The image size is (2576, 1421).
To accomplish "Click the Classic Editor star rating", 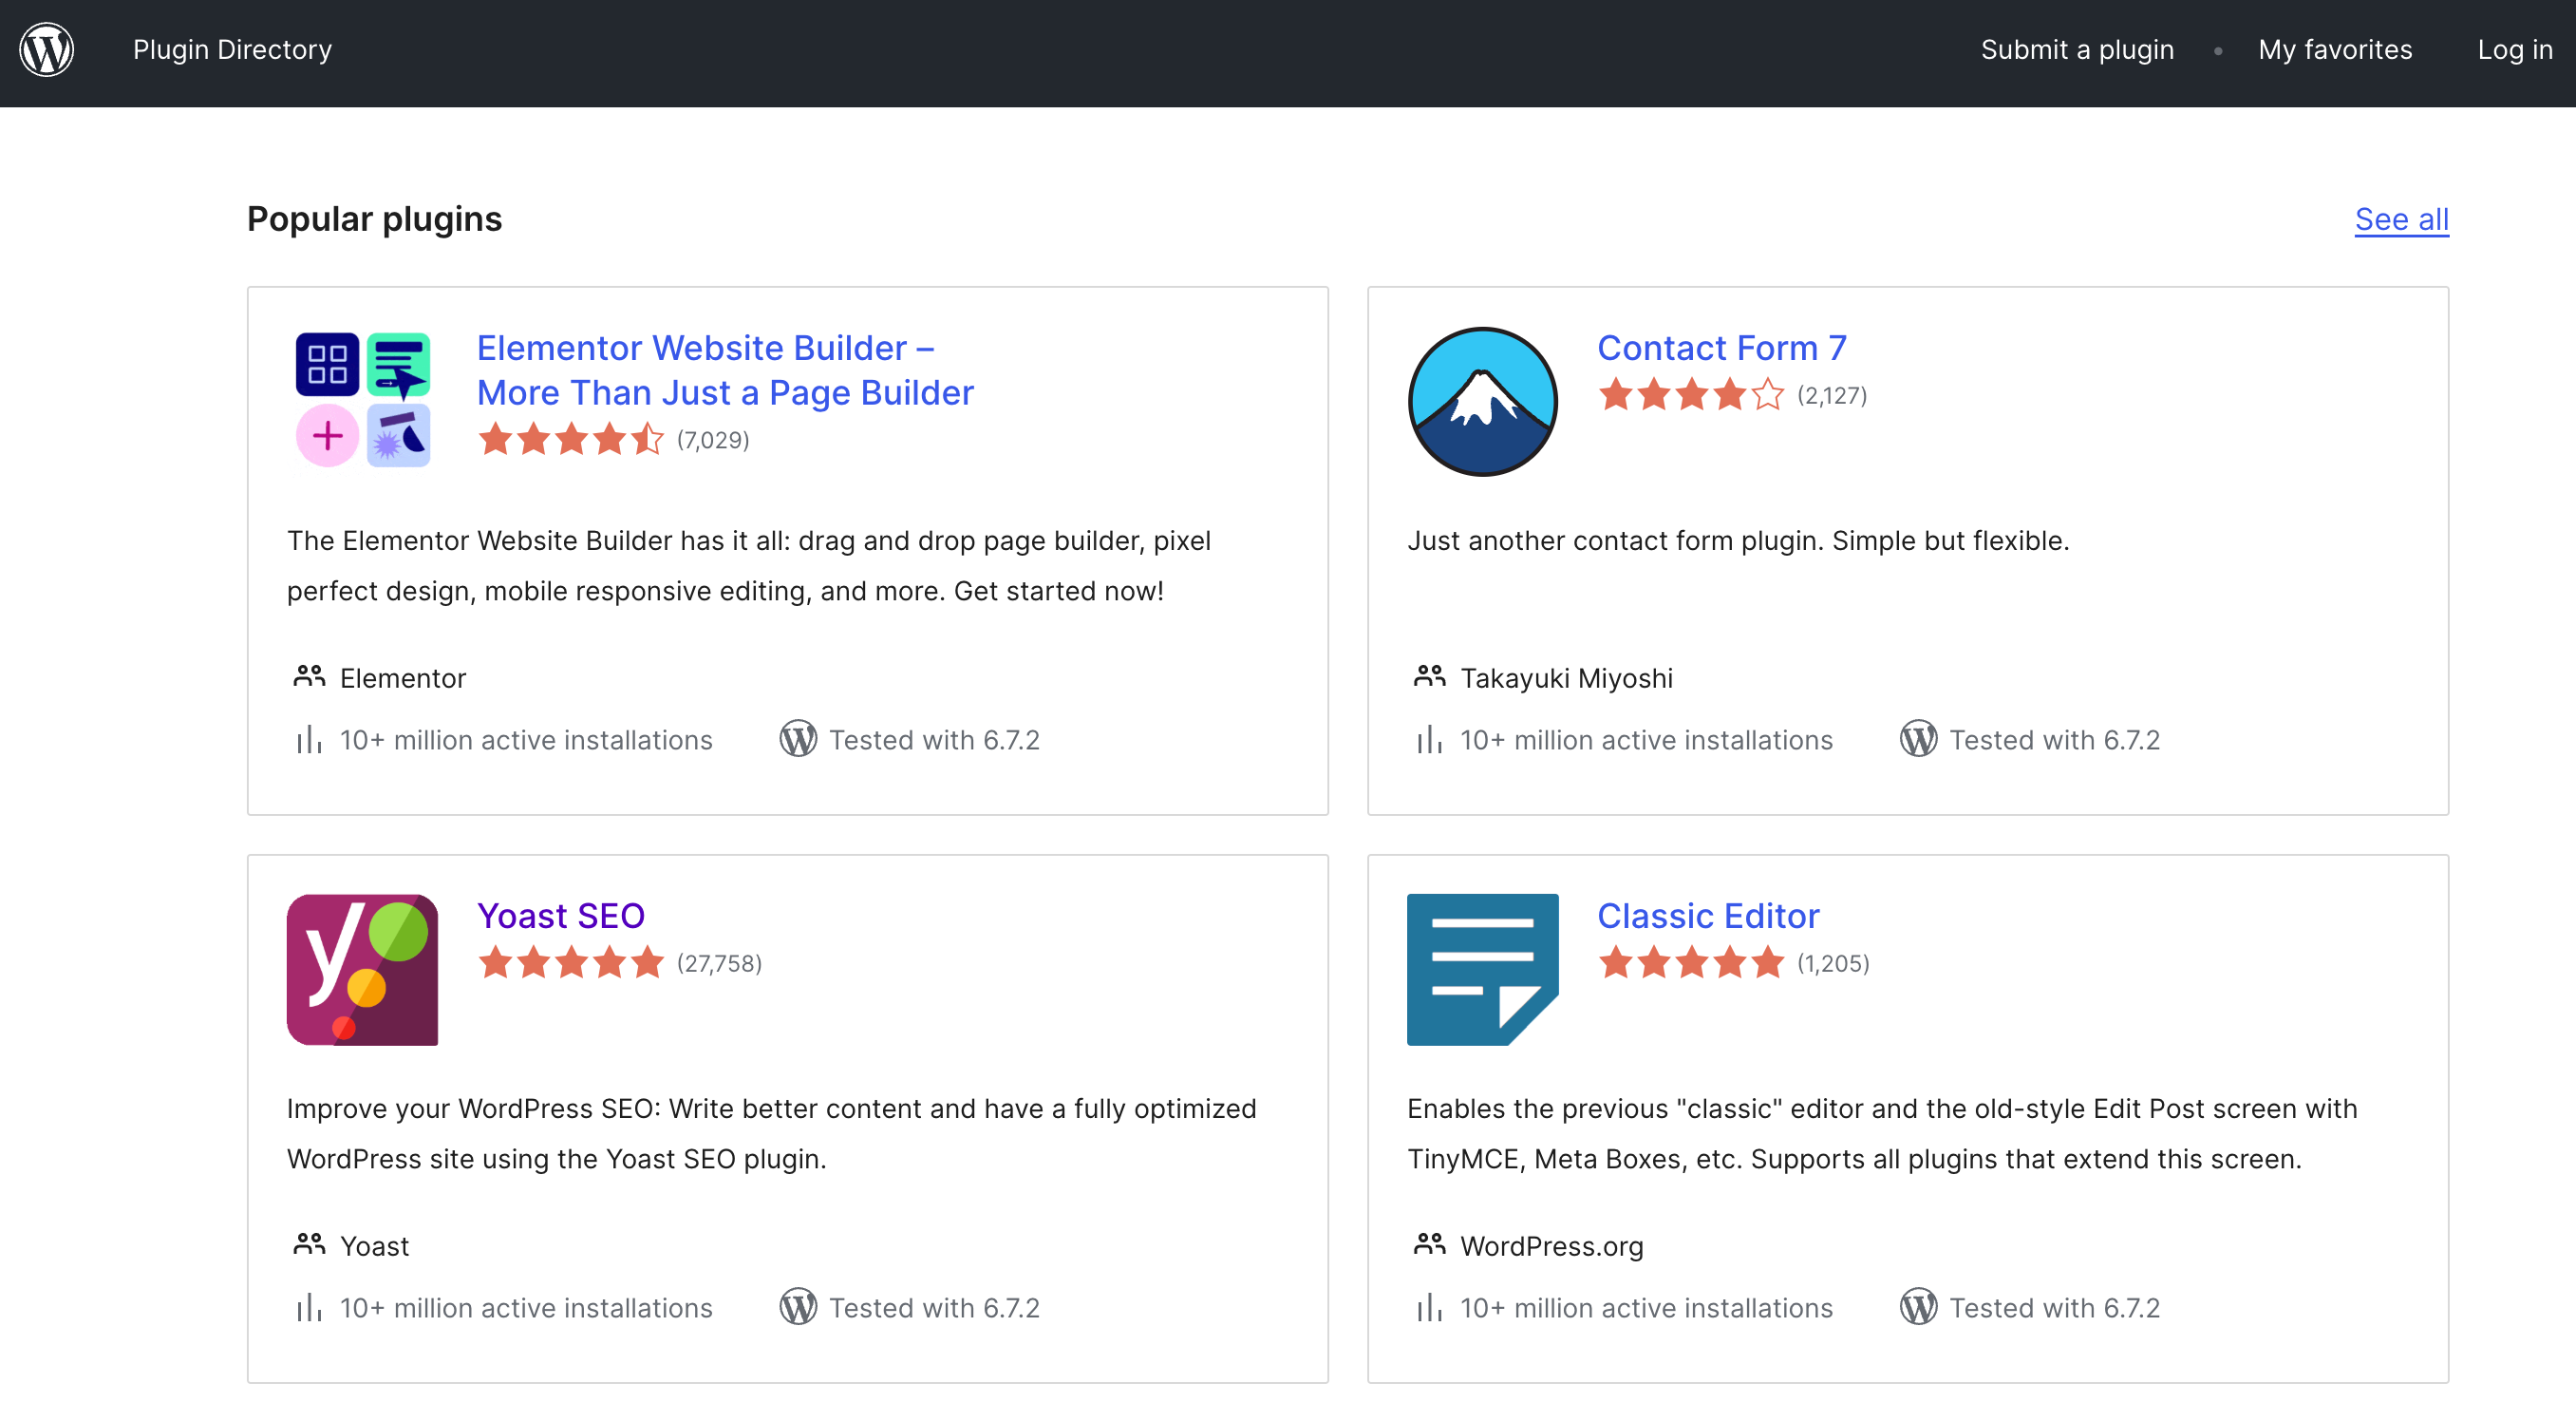I will (x=1691, y=962).
